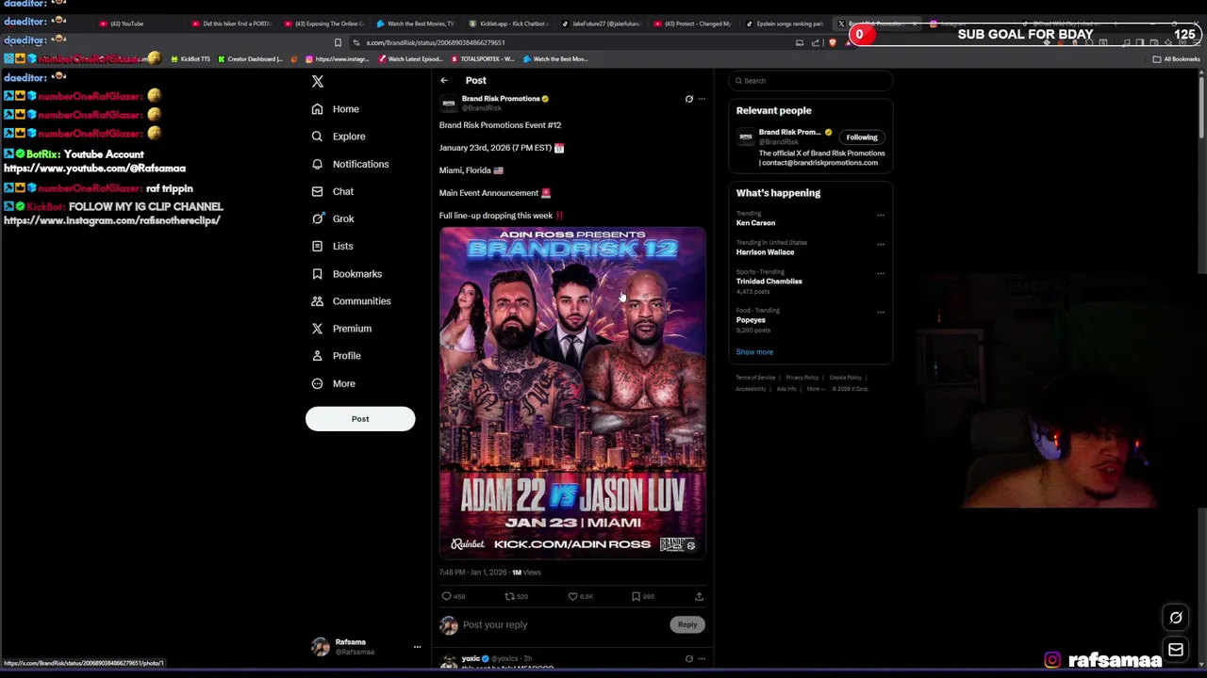Click the Reply button
Viewport: 1207px width, 678px height.
tap(687, 624)
